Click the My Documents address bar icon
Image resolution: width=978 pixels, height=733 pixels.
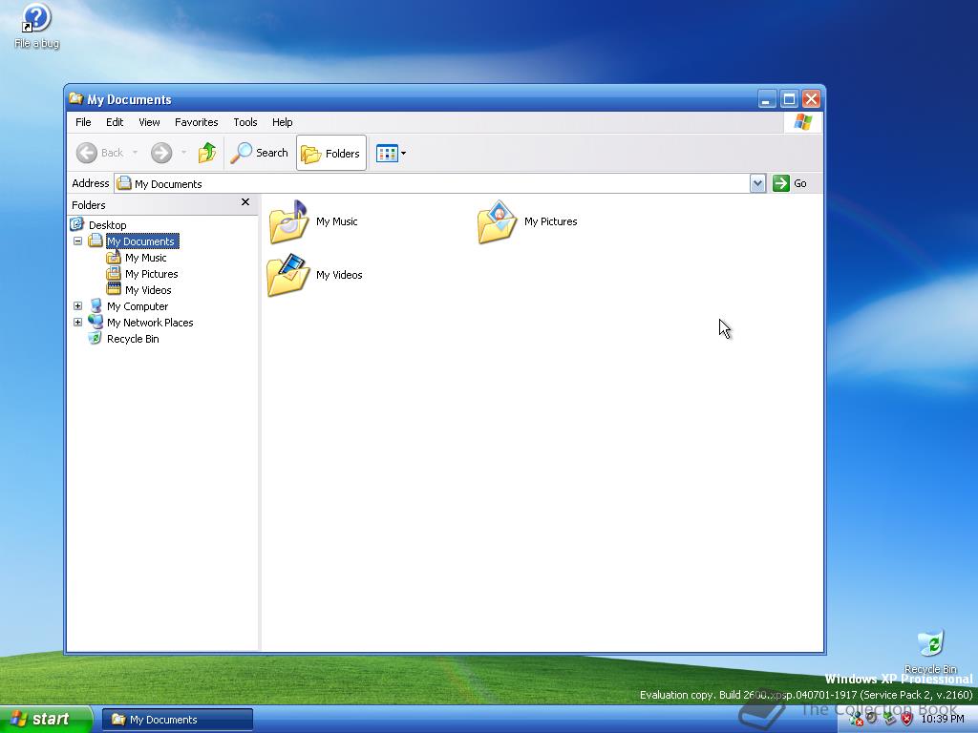coord(124,183)
